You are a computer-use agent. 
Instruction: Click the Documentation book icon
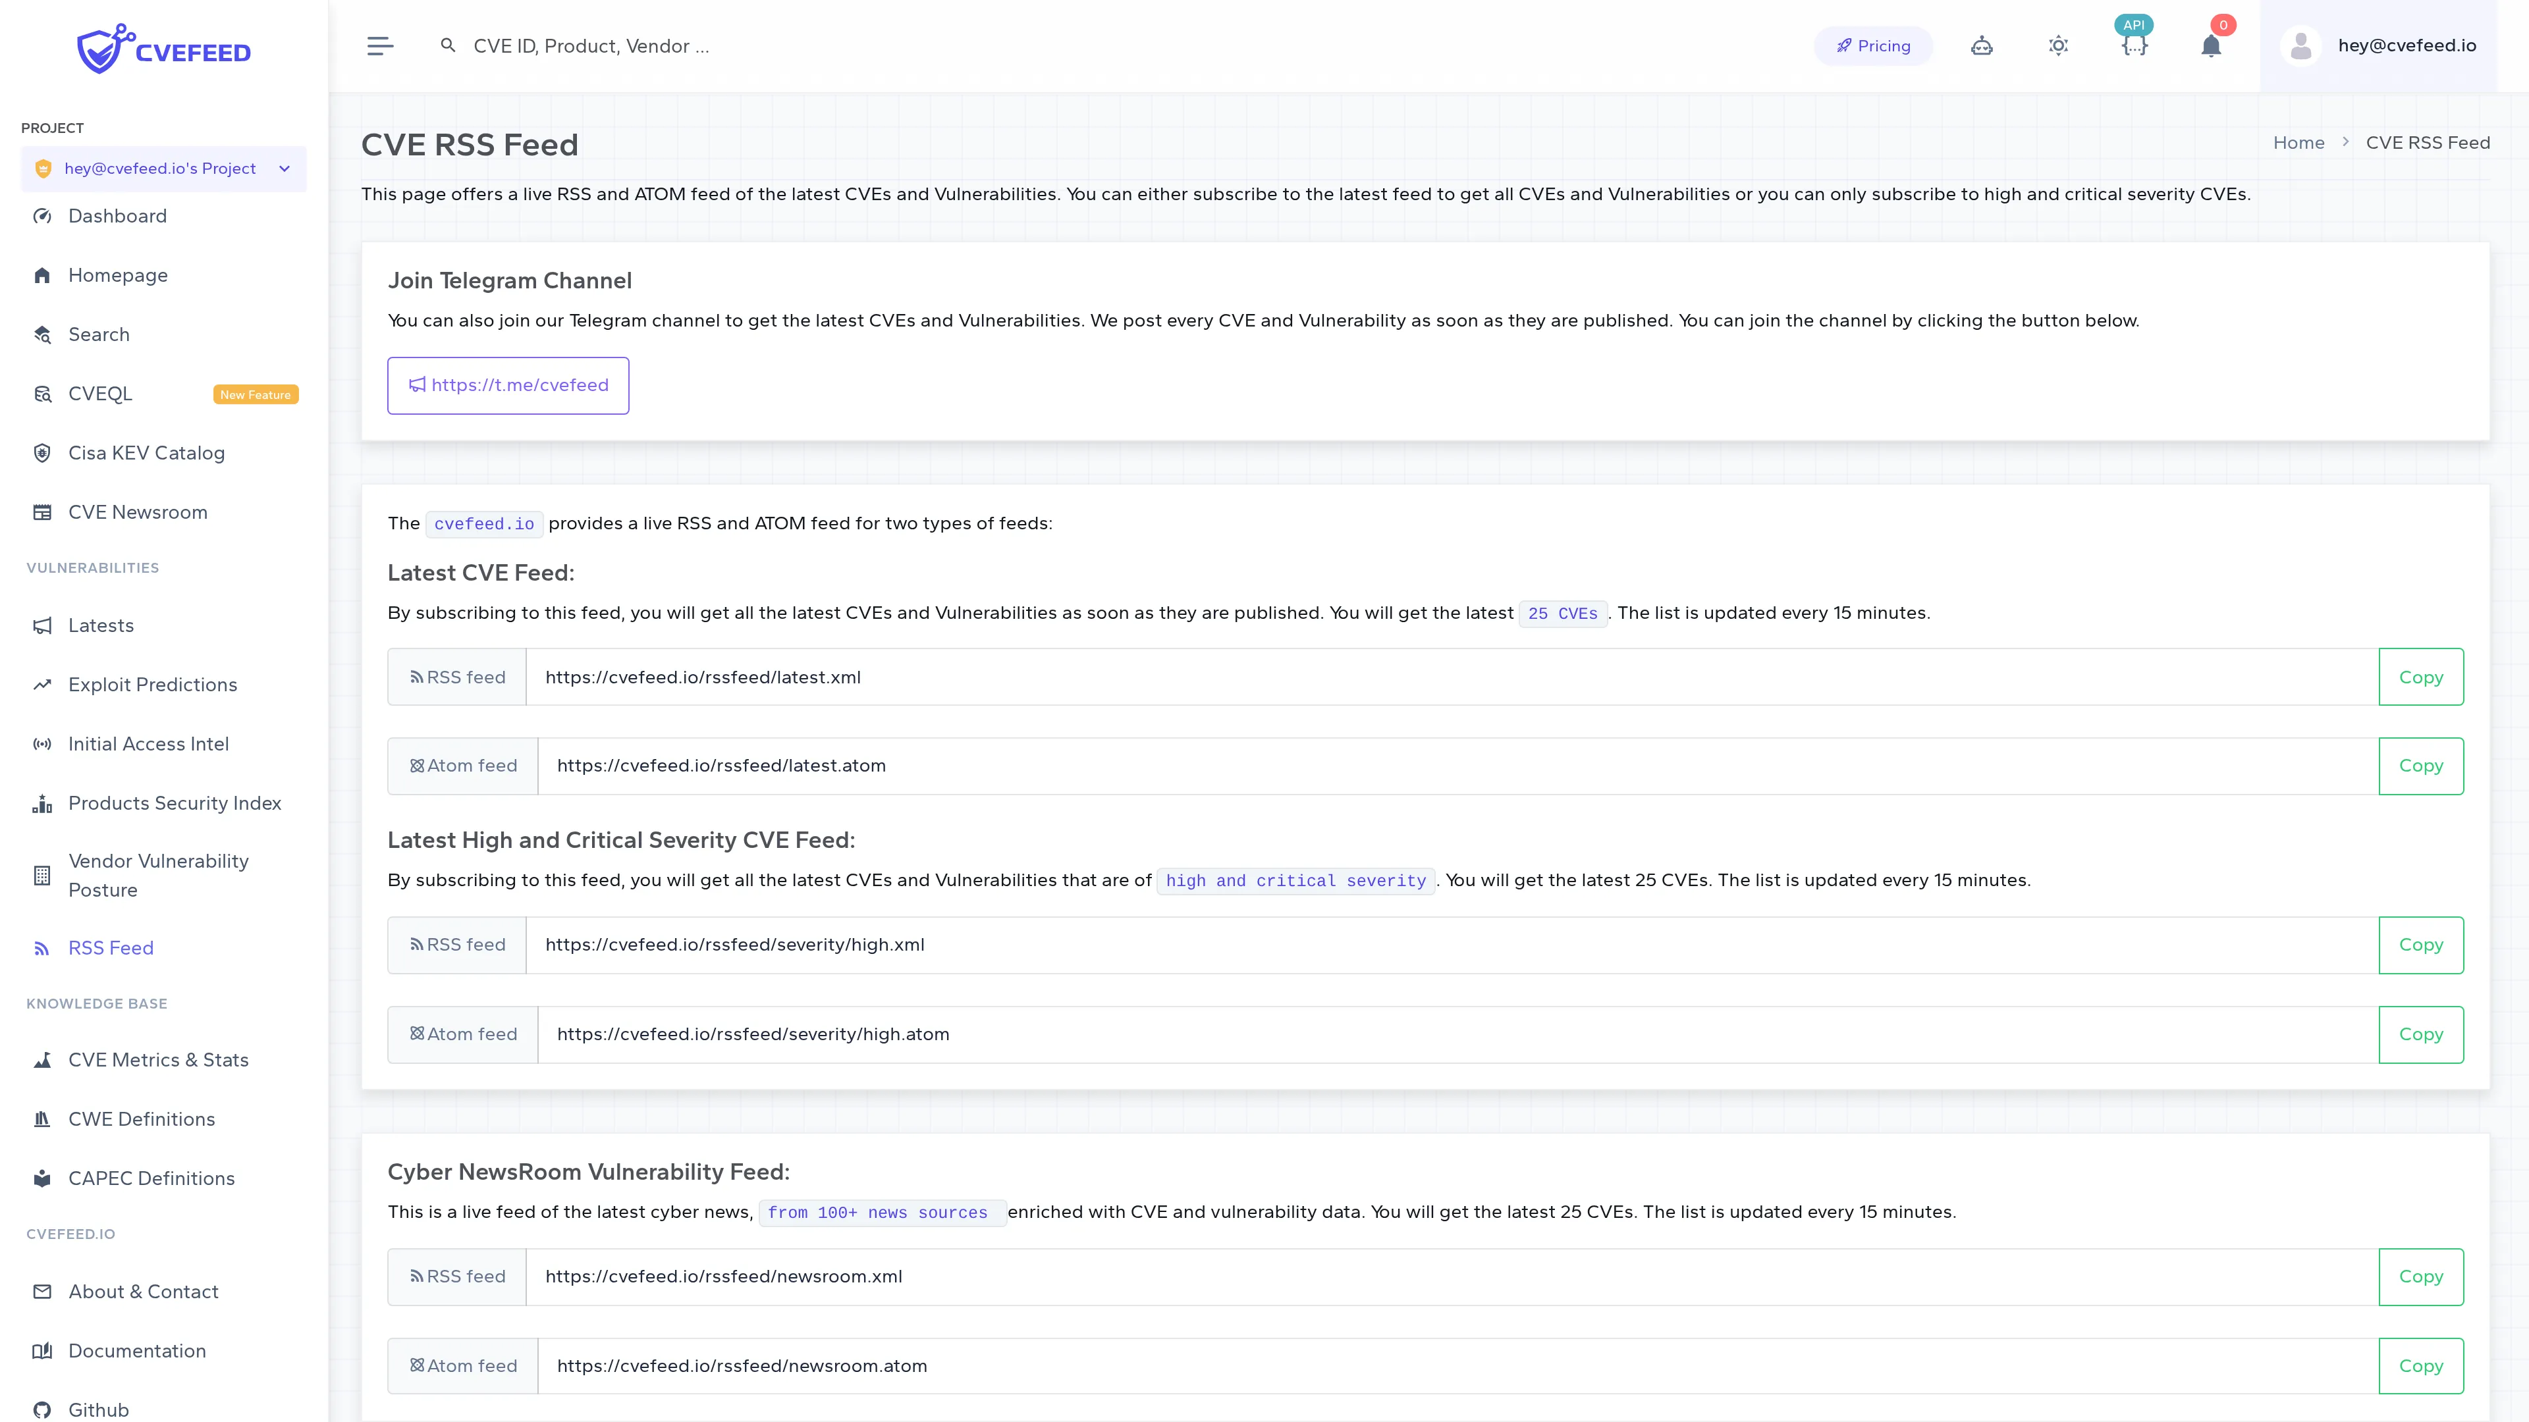[x=42, y=1352]
